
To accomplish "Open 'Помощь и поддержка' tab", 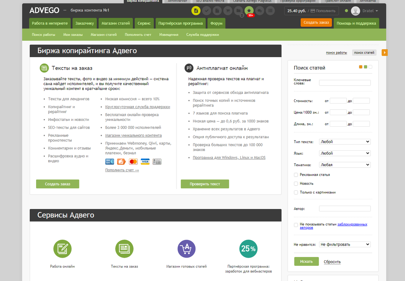I will tap(356, 23).
